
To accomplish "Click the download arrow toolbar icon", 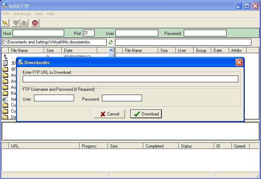I will pos(16,23).
